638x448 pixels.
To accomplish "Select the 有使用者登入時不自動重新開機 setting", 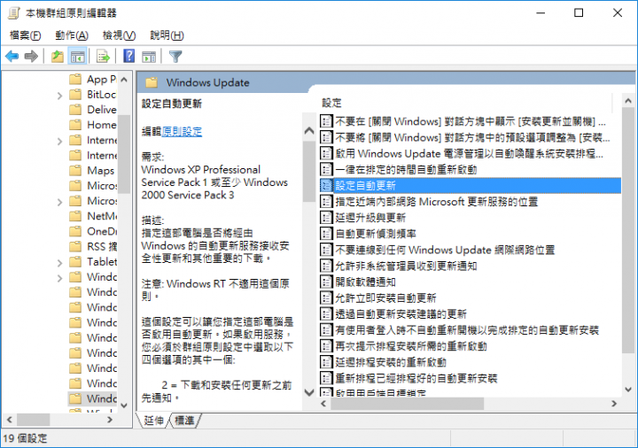I will pos(467,330).
